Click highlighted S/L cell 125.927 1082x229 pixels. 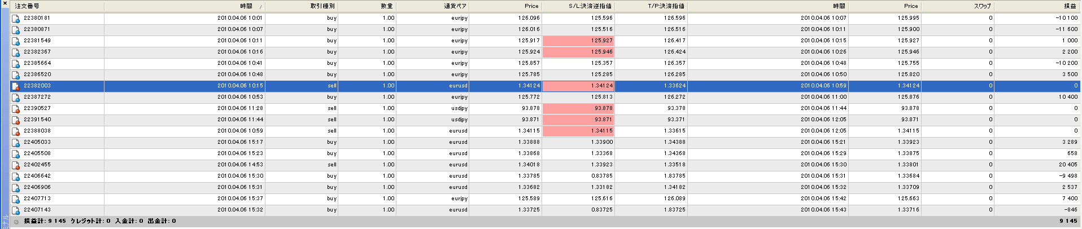578,41
